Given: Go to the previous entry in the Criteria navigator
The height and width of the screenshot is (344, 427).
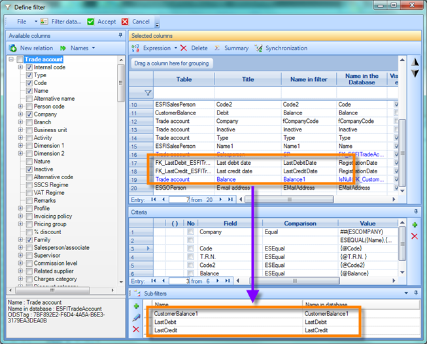Looking at the screenshot, I should [x=163, y=281].
